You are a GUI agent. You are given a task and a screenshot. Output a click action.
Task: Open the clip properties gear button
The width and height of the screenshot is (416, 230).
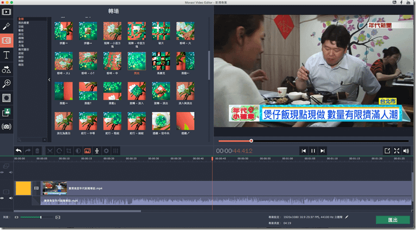(x=106, y=151)
